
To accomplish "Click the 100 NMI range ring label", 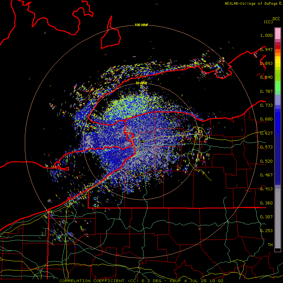I will point(141,25).
